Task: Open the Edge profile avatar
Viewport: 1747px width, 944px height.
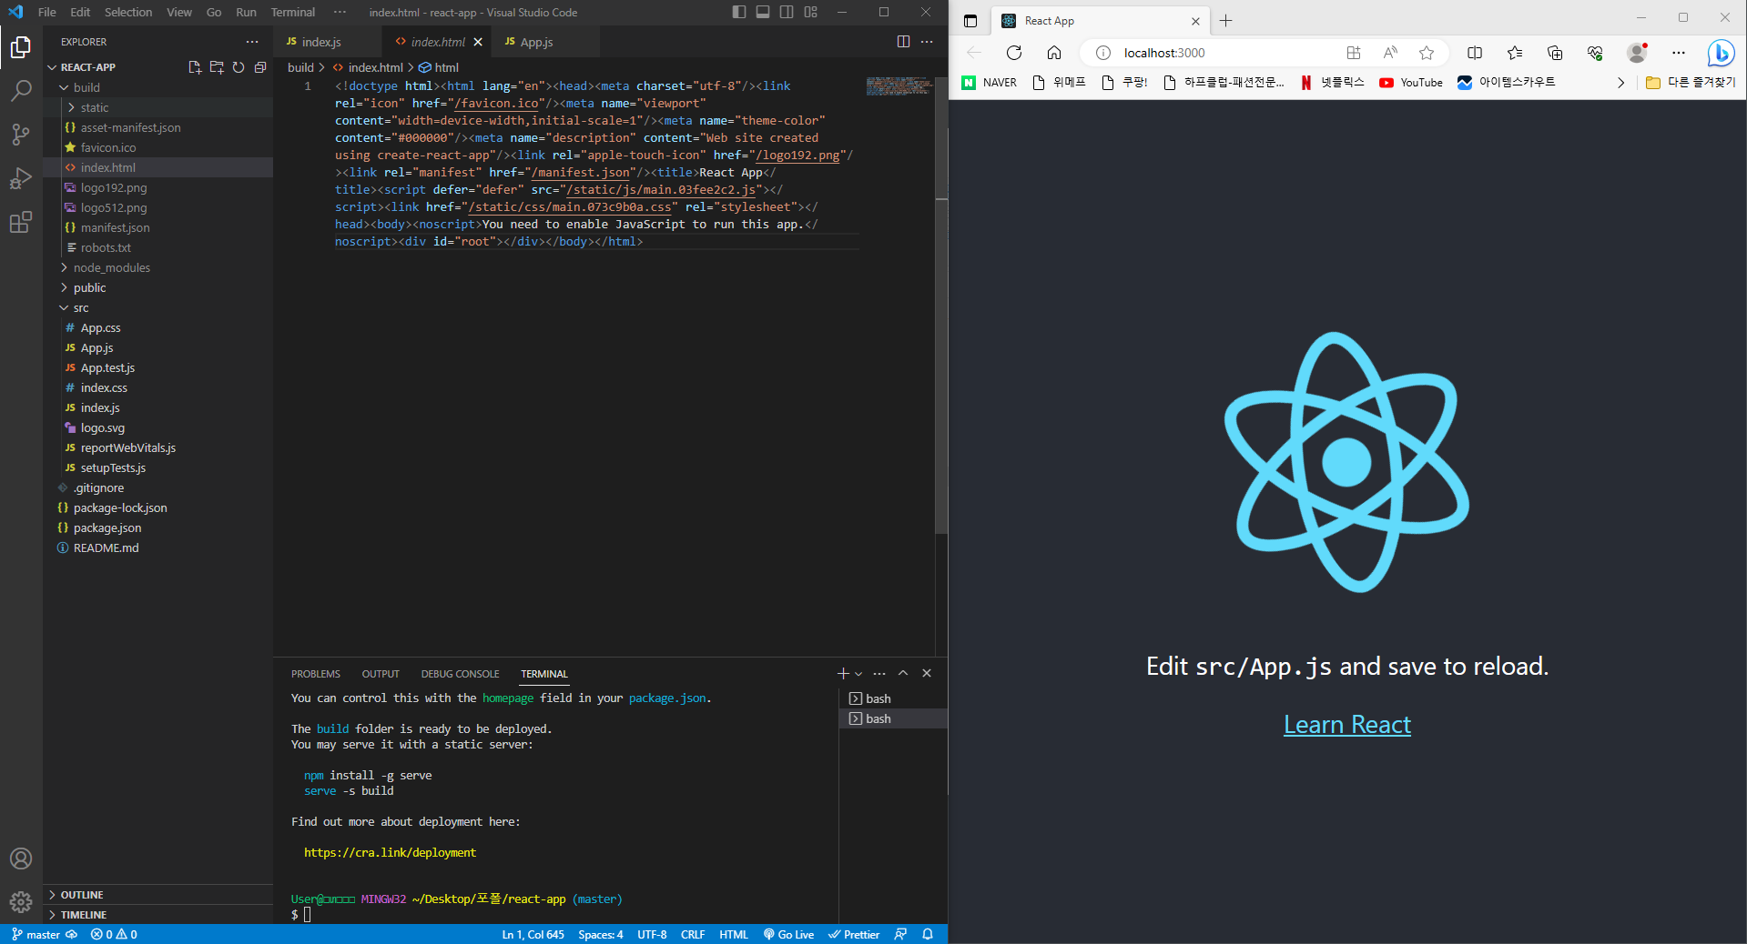Action: pos(1637,53)
